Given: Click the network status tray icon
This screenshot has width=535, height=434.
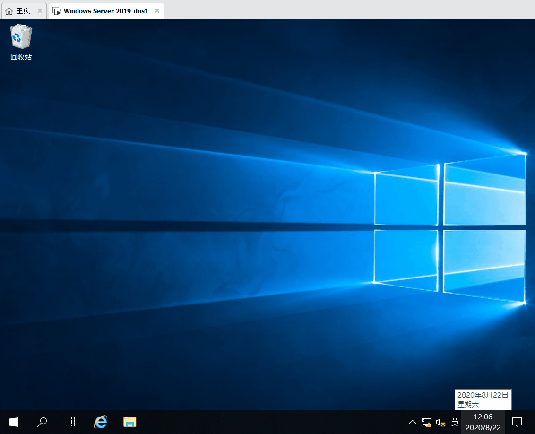Looking at the screenshot, I should pos(427,422).
